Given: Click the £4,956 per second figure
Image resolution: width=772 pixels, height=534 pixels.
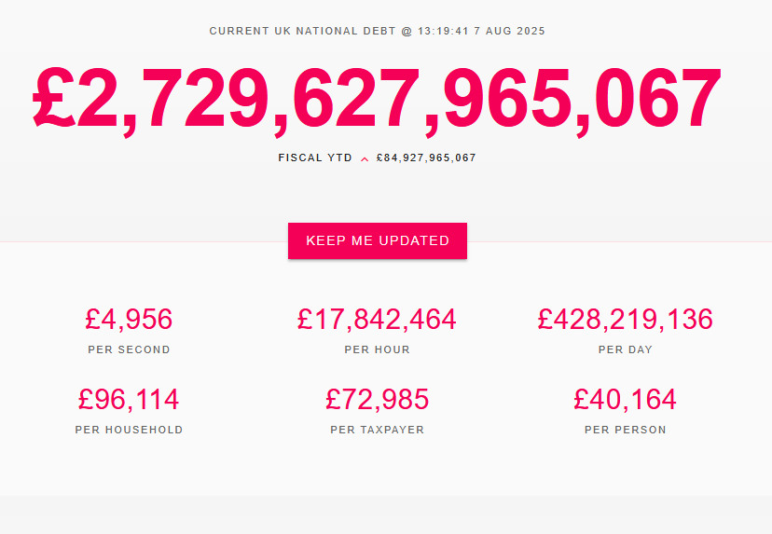Looking at the screenshot, I should (x=129, y=319).
